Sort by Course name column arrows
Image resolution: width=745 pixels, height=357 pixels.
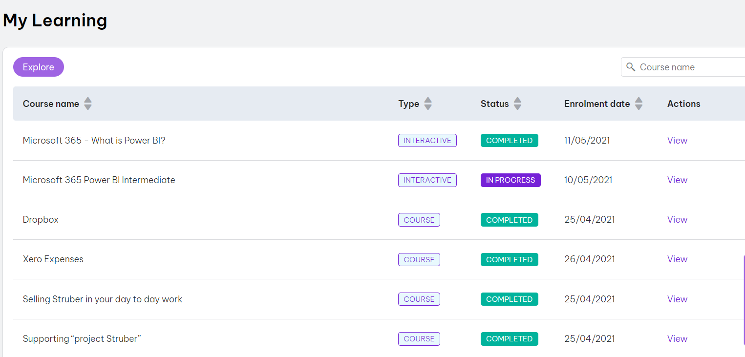click(x=88, y=104)
